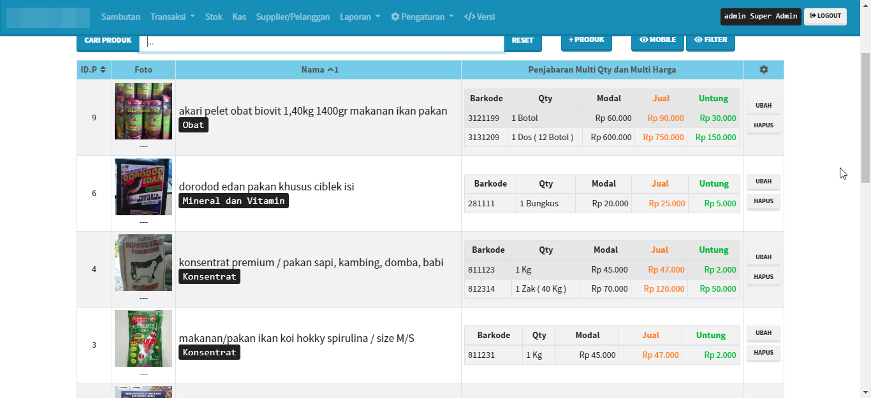Open the Pengaturan settings dropdown
The height and width of the screenshot is (398, 871).
tap(422, 17)
